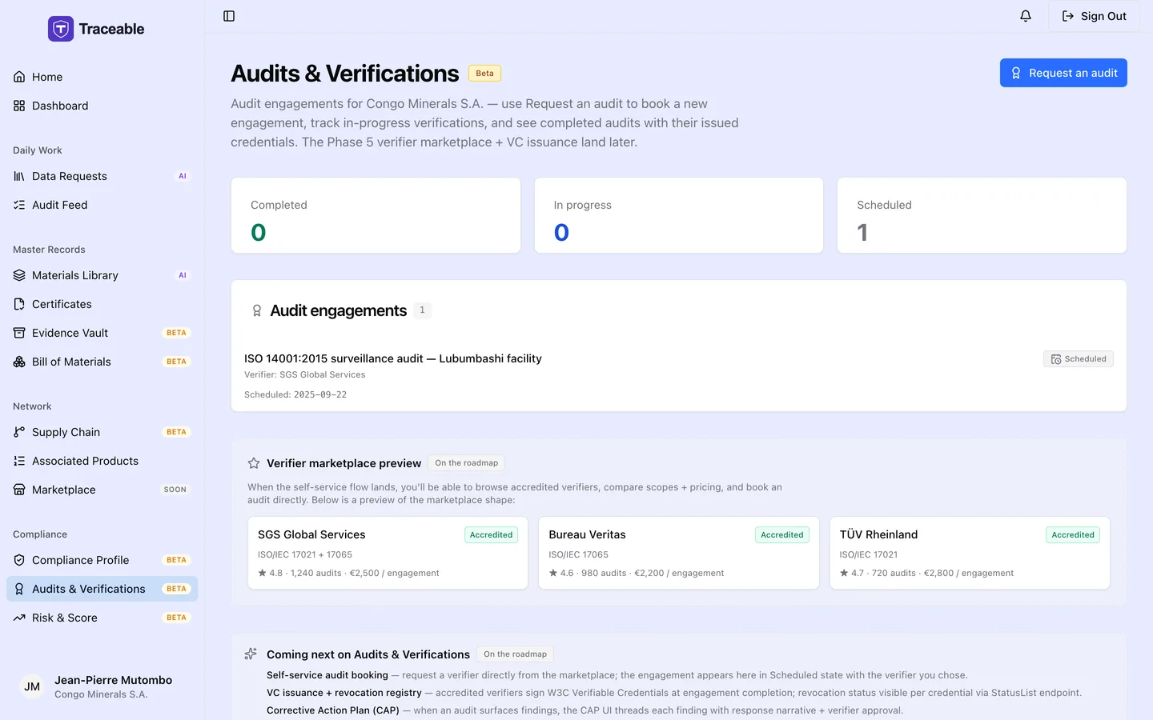Click the Materials Library layers icon

click(19, 275)
